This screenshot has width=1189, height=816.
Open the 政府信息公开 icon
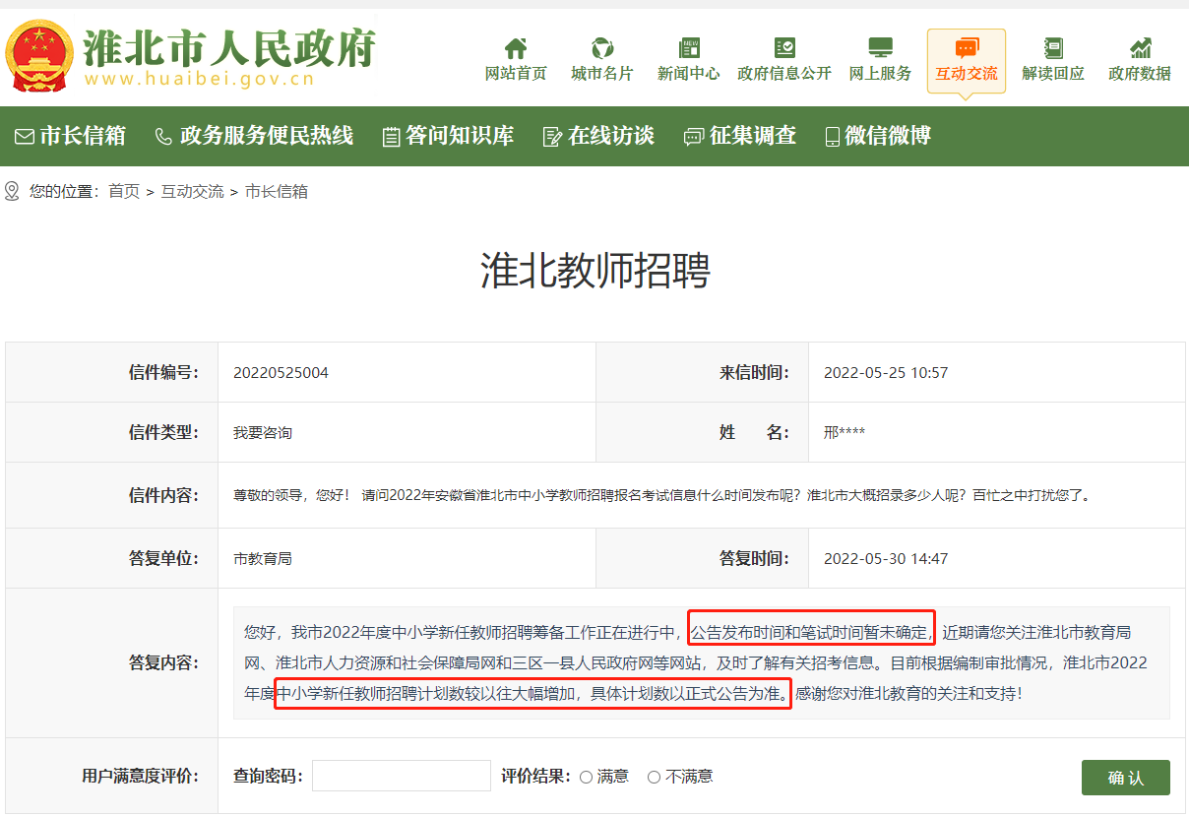coord(784,48)
